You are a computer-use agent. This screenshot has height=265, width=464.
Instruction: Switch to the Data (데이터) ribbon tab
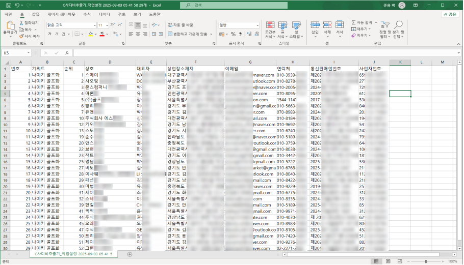pos(105,14)
